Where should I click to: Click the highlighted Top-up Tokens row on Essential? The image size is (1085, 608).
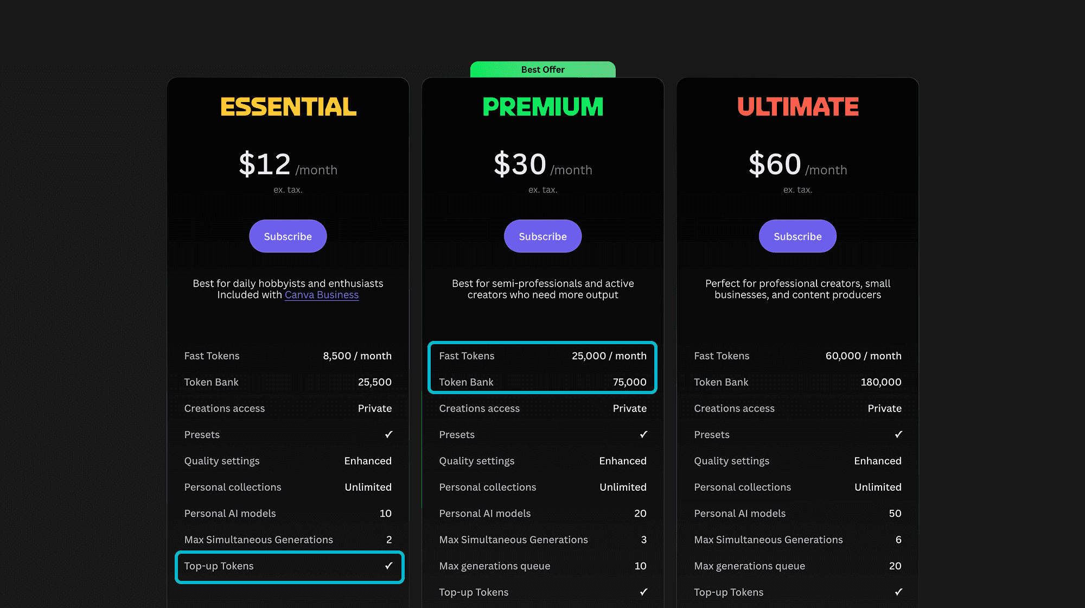point(289,566)
